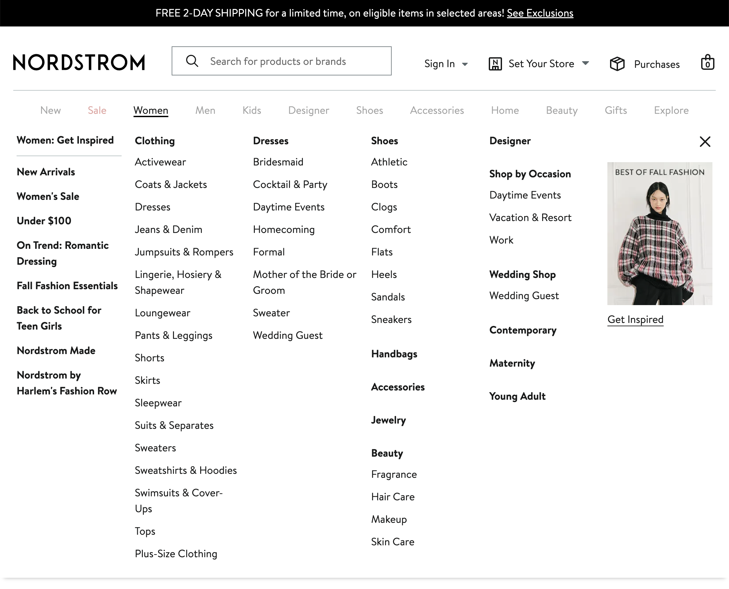Expand the Set Your Store dropdown arrow
729x589 pixels.
pyautogui.click(x=586, y=63)
